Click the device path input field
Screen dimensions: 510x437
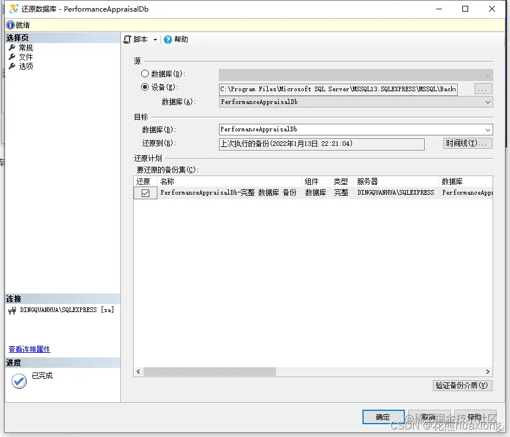pyautogui.click(x=338, y=89)
